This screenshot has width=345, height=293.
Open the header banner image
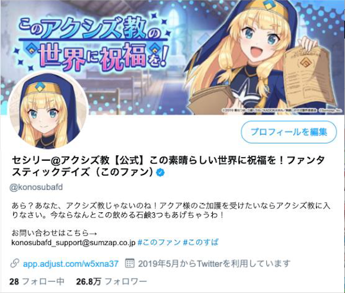[x=172, y=57]
